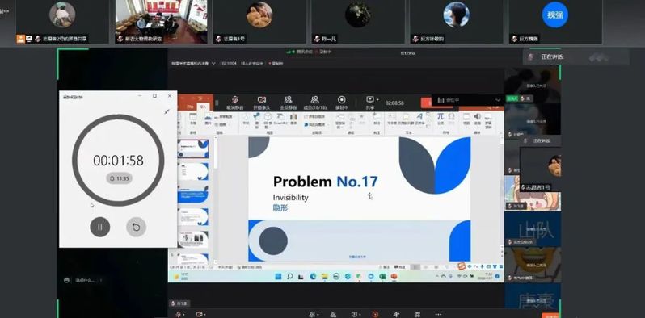The image size is (645, 318).
Task: Expand the share screen dropdown arrow
Action: tap(377, 99)
